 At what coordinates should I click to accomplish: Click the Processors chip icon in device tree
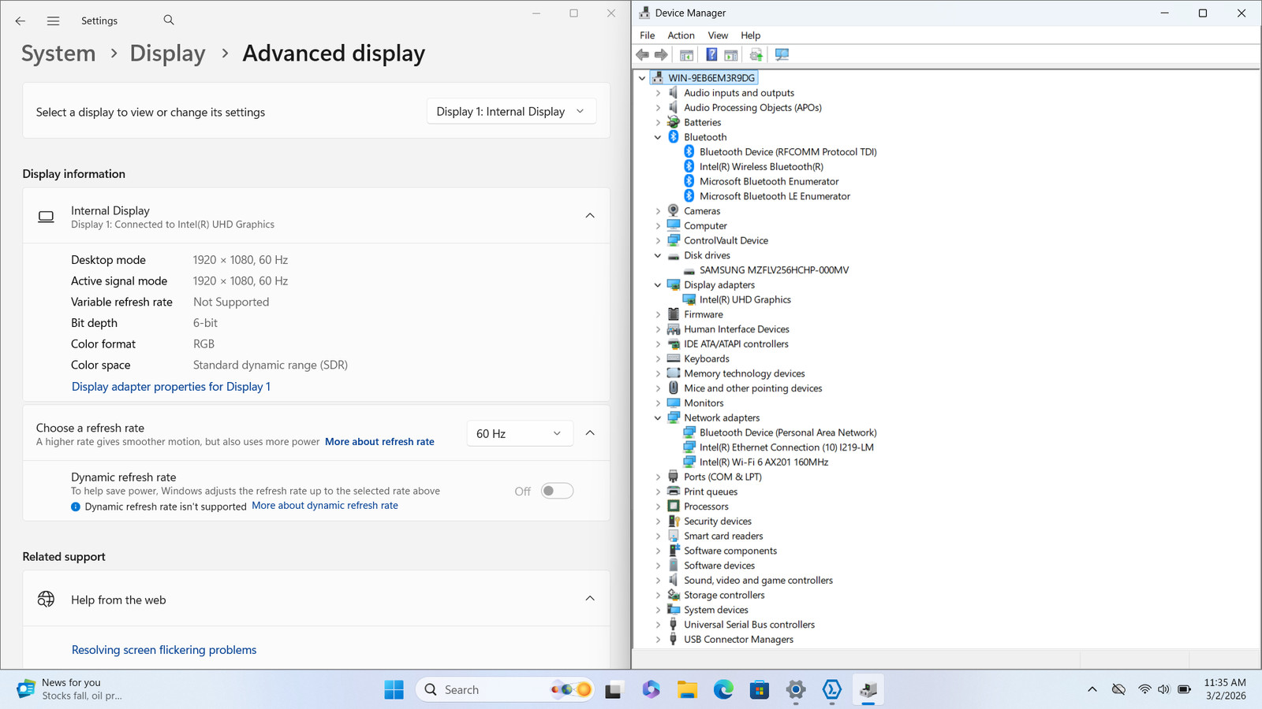point(674,507)
